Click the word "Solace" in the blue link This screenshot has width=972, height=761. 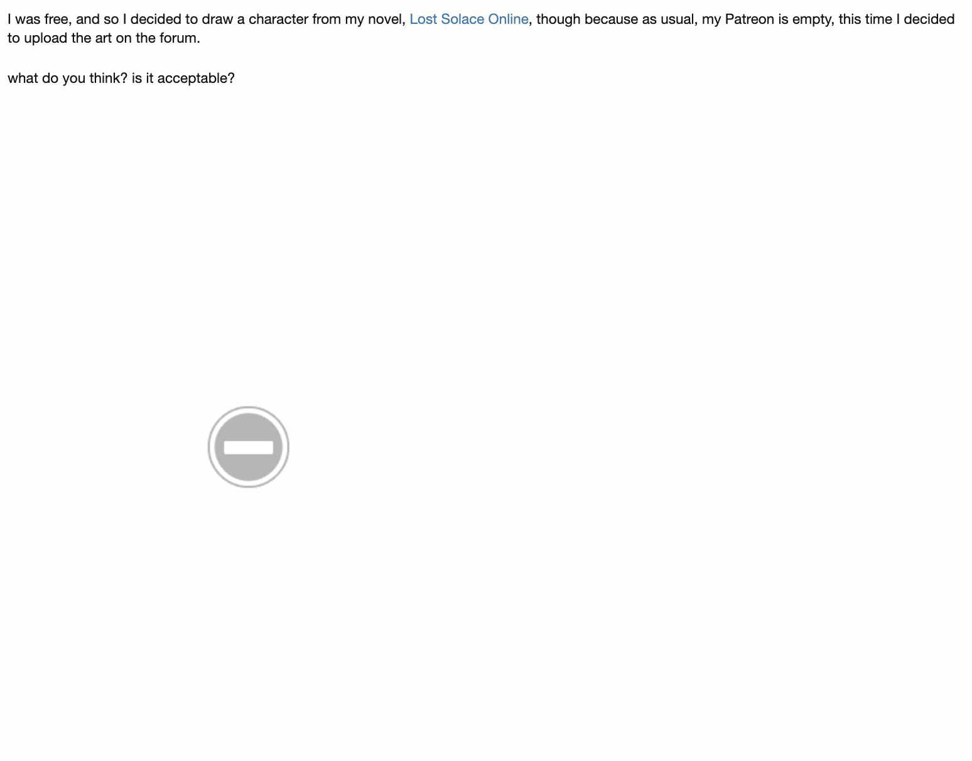tap(463, 19)
